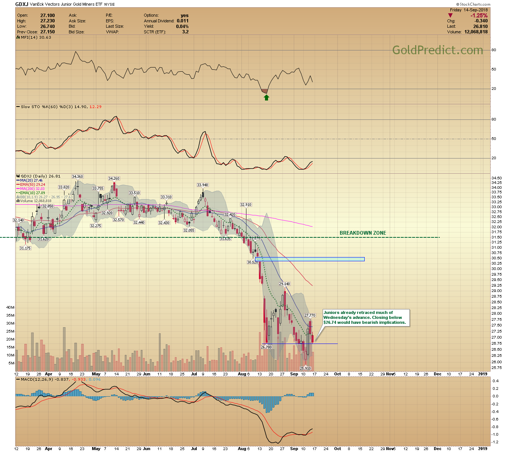The image size is (508, 452).
Task: Click the 32.140 price label
Action: (x=18, y=220)
